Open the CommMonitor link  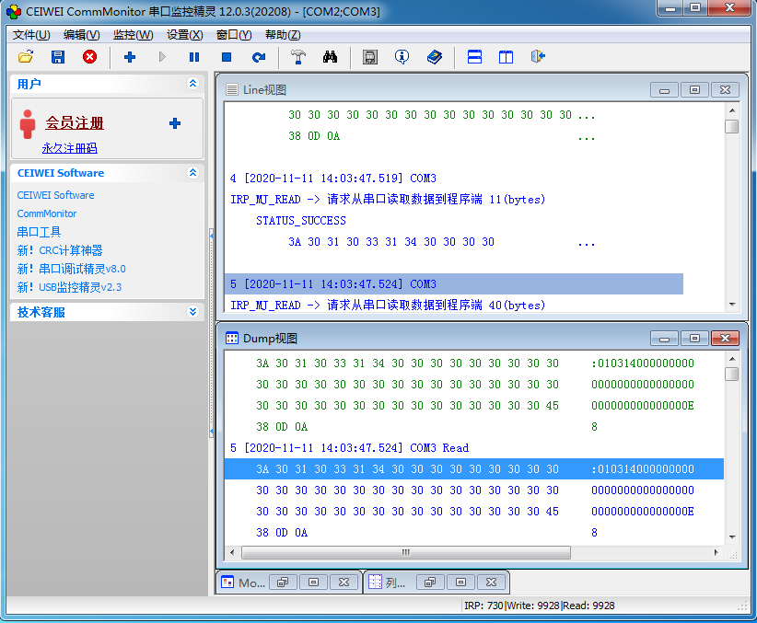tap(47, 213)
